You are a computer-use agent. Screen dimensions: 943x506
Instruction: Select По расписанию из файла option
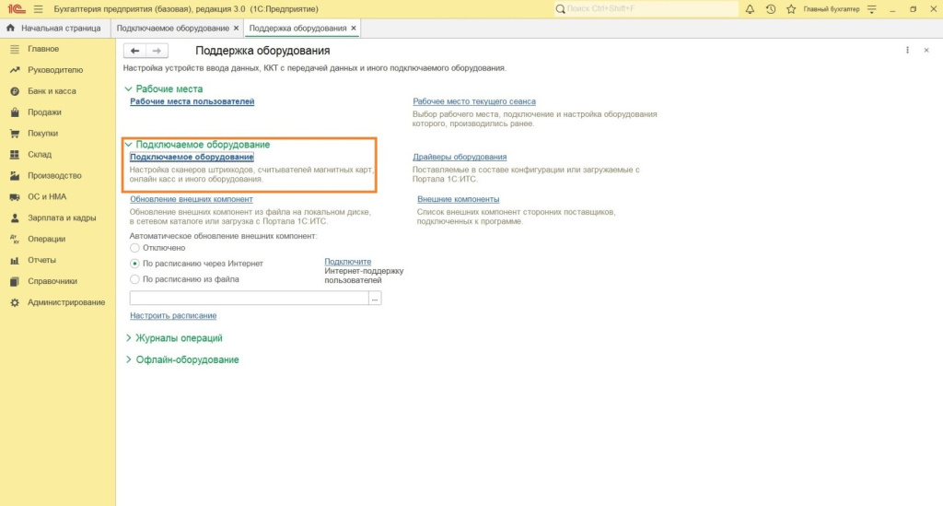coord(135,279)
